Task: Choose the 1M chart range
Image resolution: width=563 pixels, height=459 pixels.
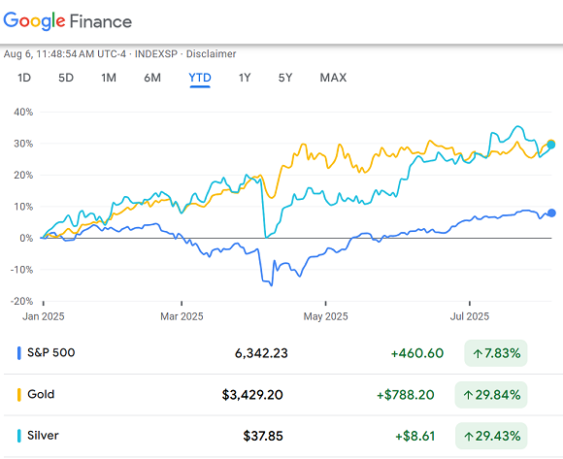Action: [x=109, y=78]
